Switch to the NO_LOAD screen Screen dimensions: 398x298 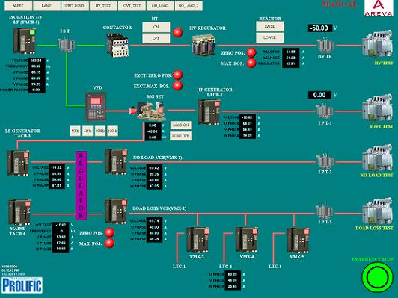[160, 6]
